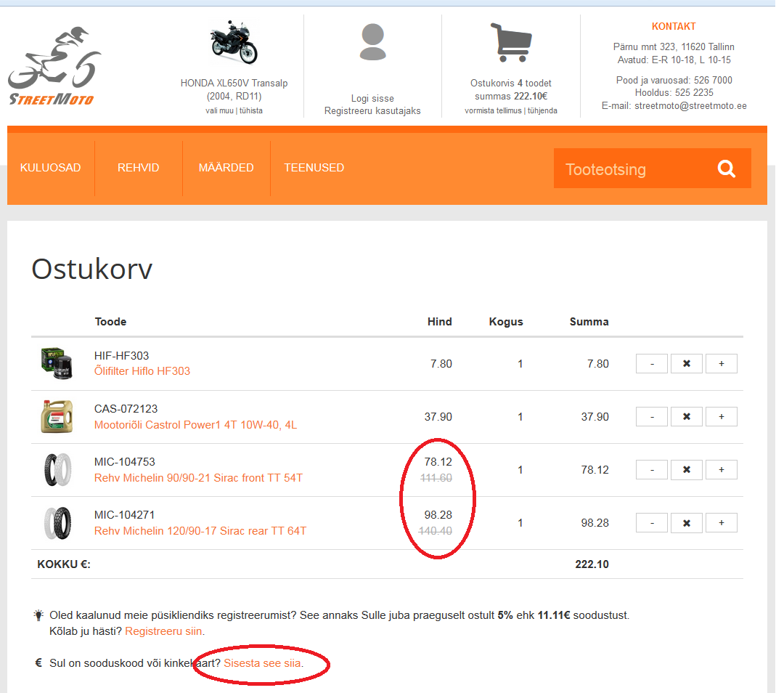Viewport: 776px width, 693px height.
Task: Open the TEENUSED menu
Action: tap(314, 168)
